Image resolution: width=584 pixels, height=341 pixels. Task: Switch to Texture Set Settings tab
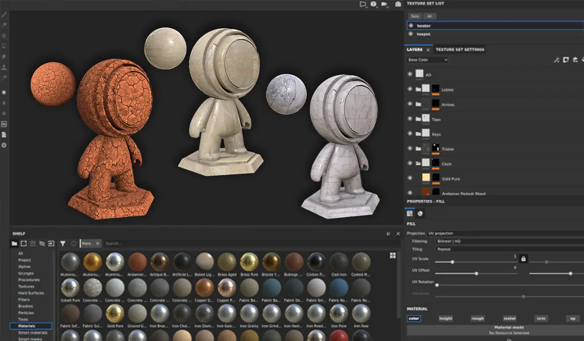(x=459, y=50)
